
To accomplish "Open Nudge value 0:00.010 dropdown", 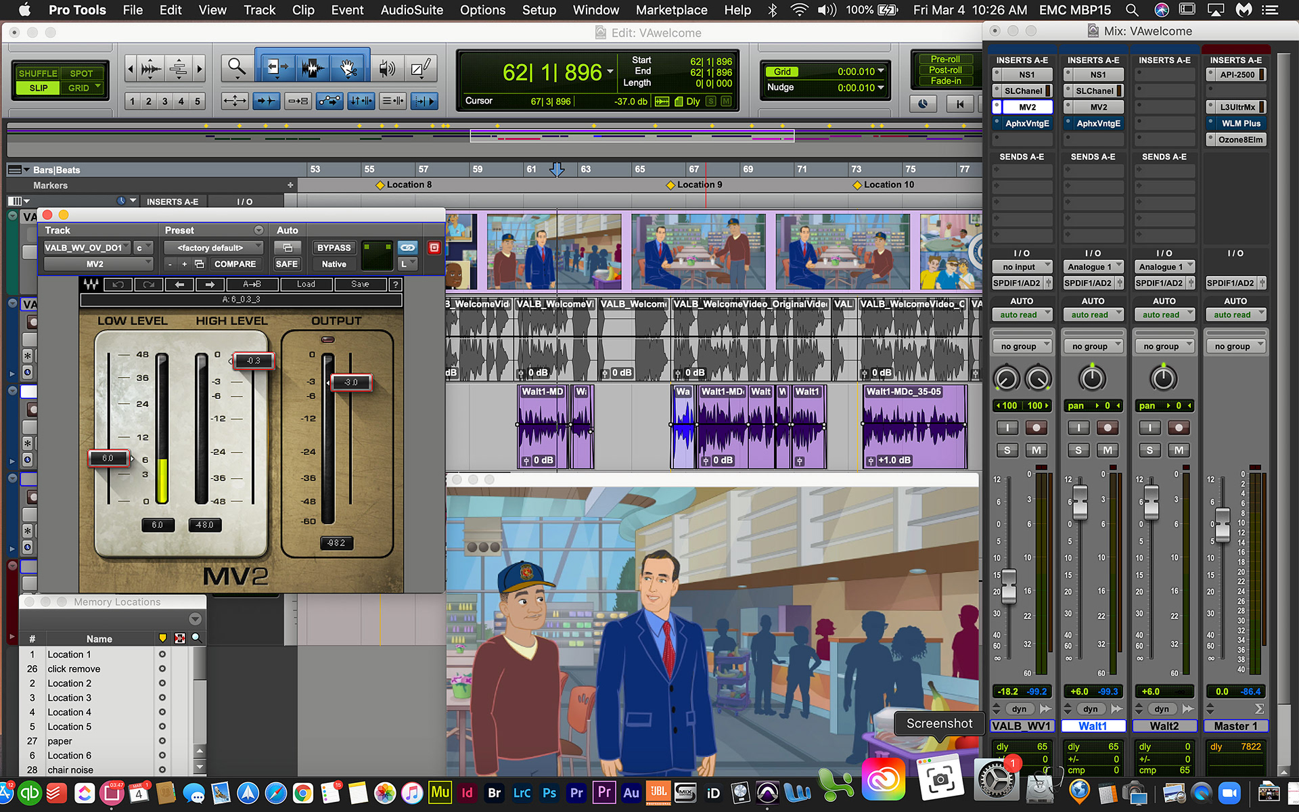I will point(861,87).
